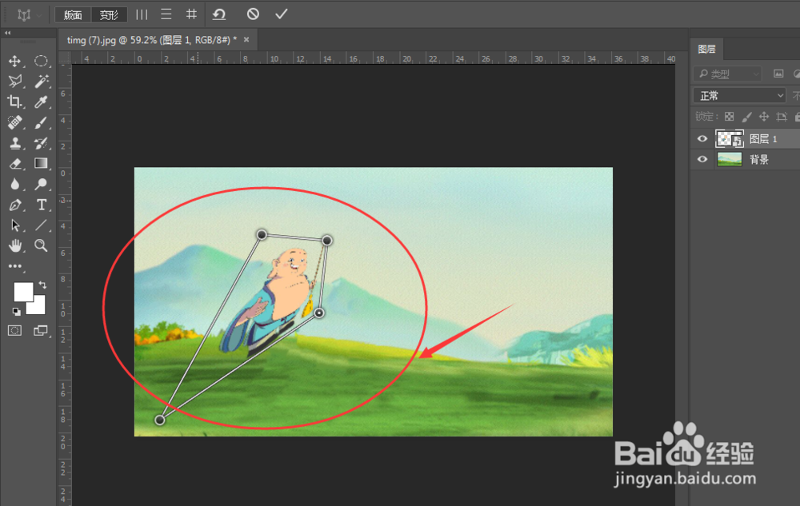The height and width of the screenshot is (506, 800).
Task: Select the Path Selection tool
Action: coord(14,225)
